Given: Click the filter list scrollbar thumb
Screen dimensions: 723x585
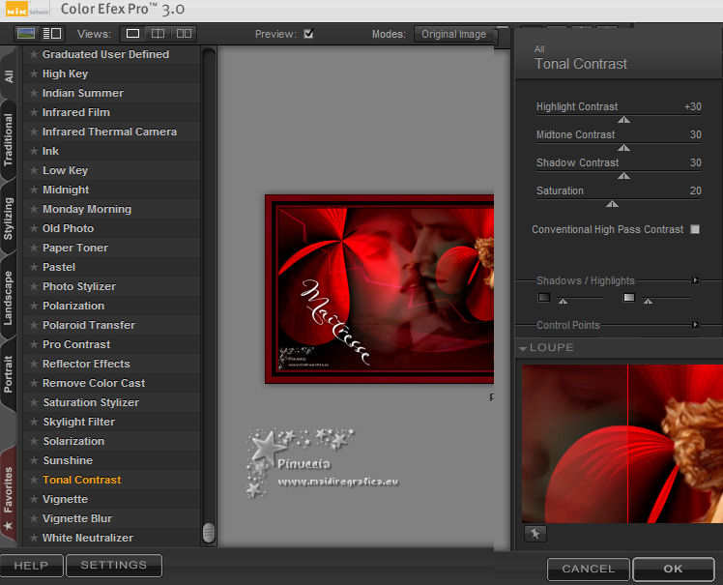Looking at the screenshot, I should 209,533.
